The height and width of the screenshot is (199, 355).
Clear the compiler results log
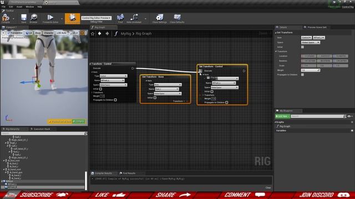pos(268,188)
